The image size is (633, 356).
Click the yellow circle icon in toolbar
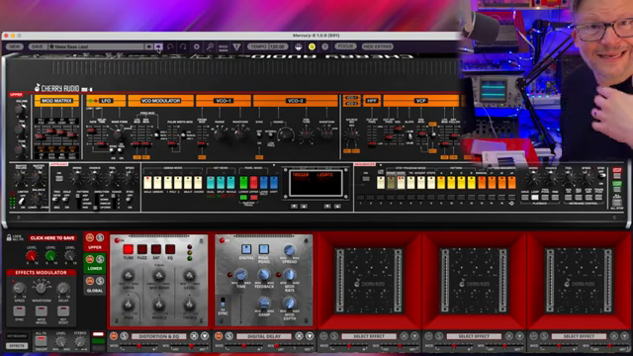click(312, 46)
